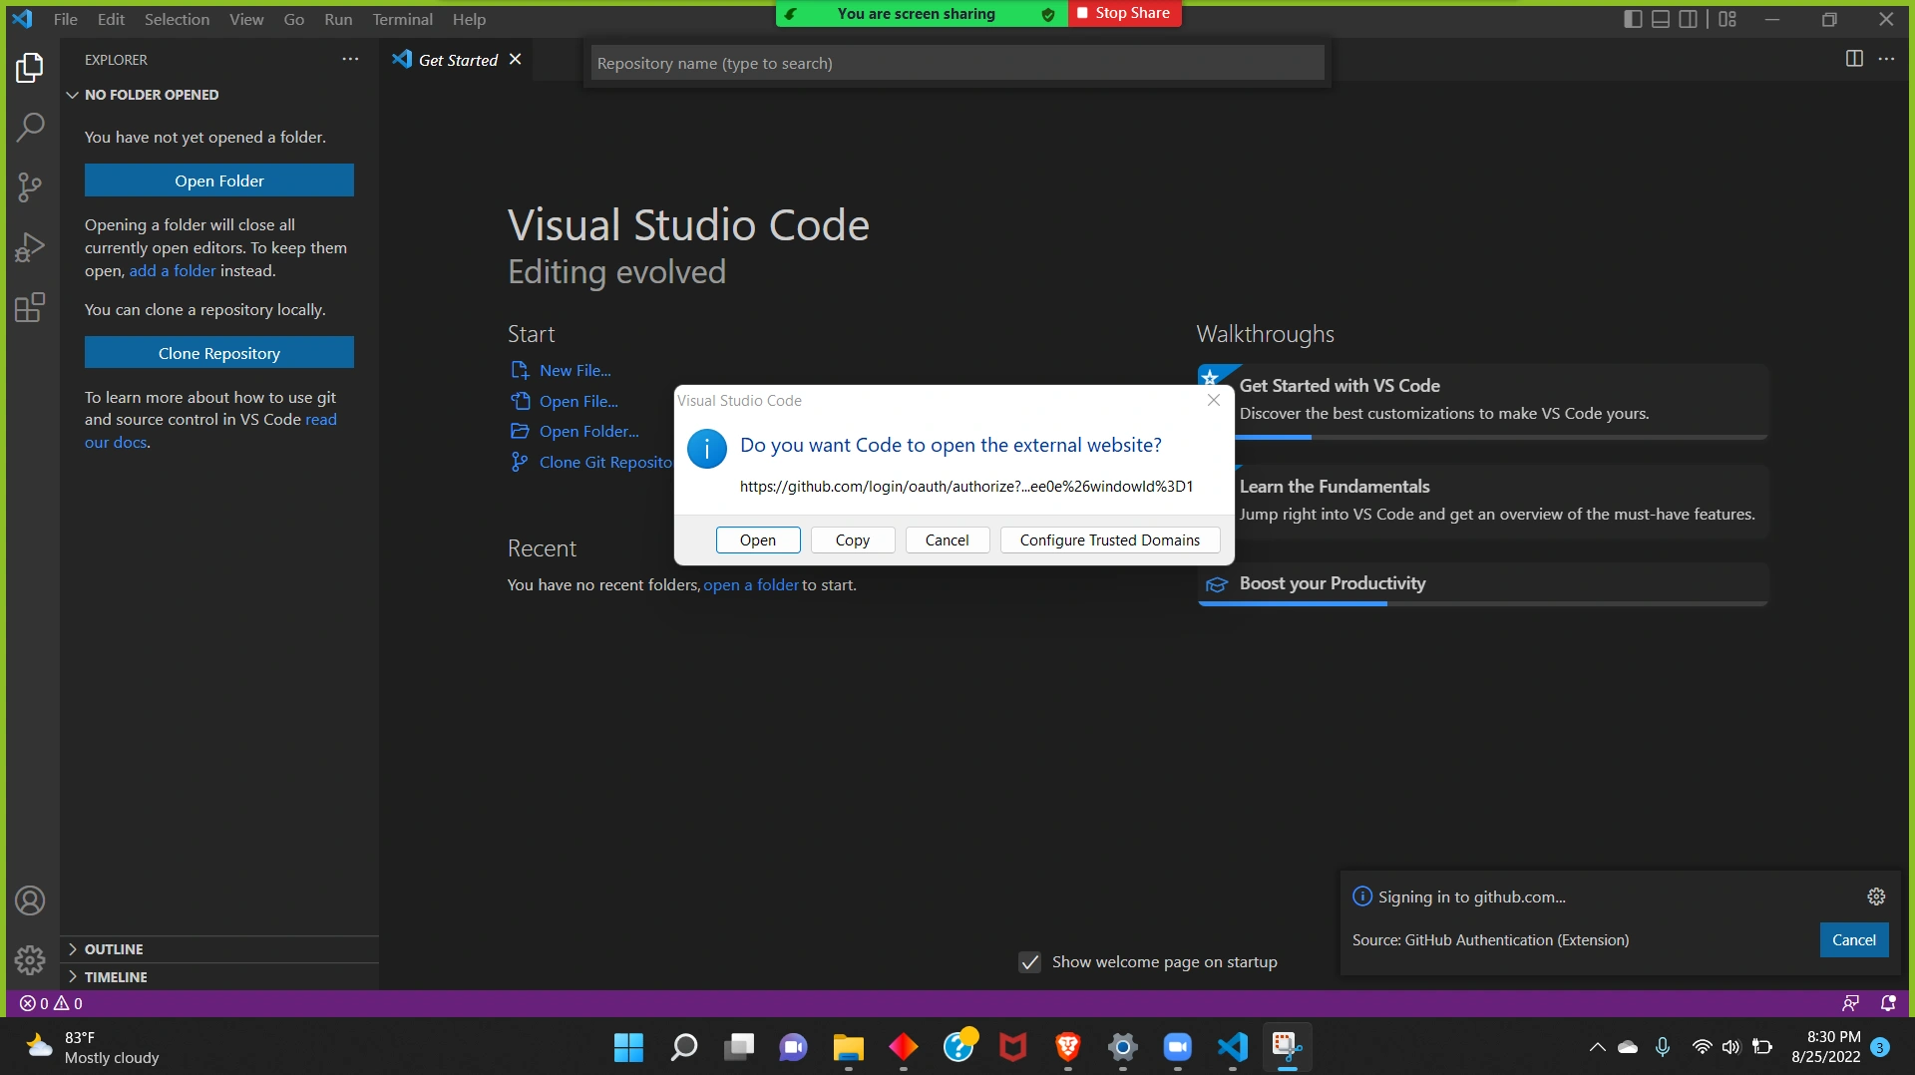Click the Repository name search field

coord(957,63)
